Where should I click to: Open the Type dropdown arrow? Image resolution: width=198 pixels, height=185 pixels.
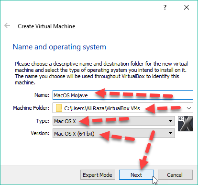tap(170, 121)
